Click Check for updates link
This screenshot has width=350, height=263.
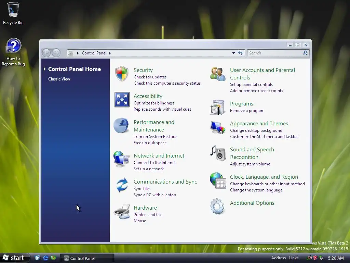pos(150,77)
